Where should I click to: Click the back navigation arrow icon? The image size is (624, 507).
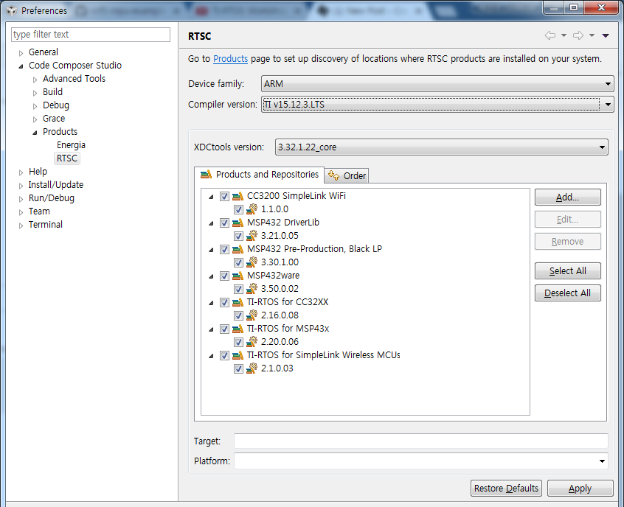[x=550, y=35]
